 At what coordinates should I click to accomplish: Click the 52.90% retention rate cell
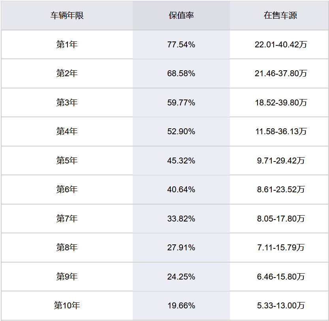point(181,131)
